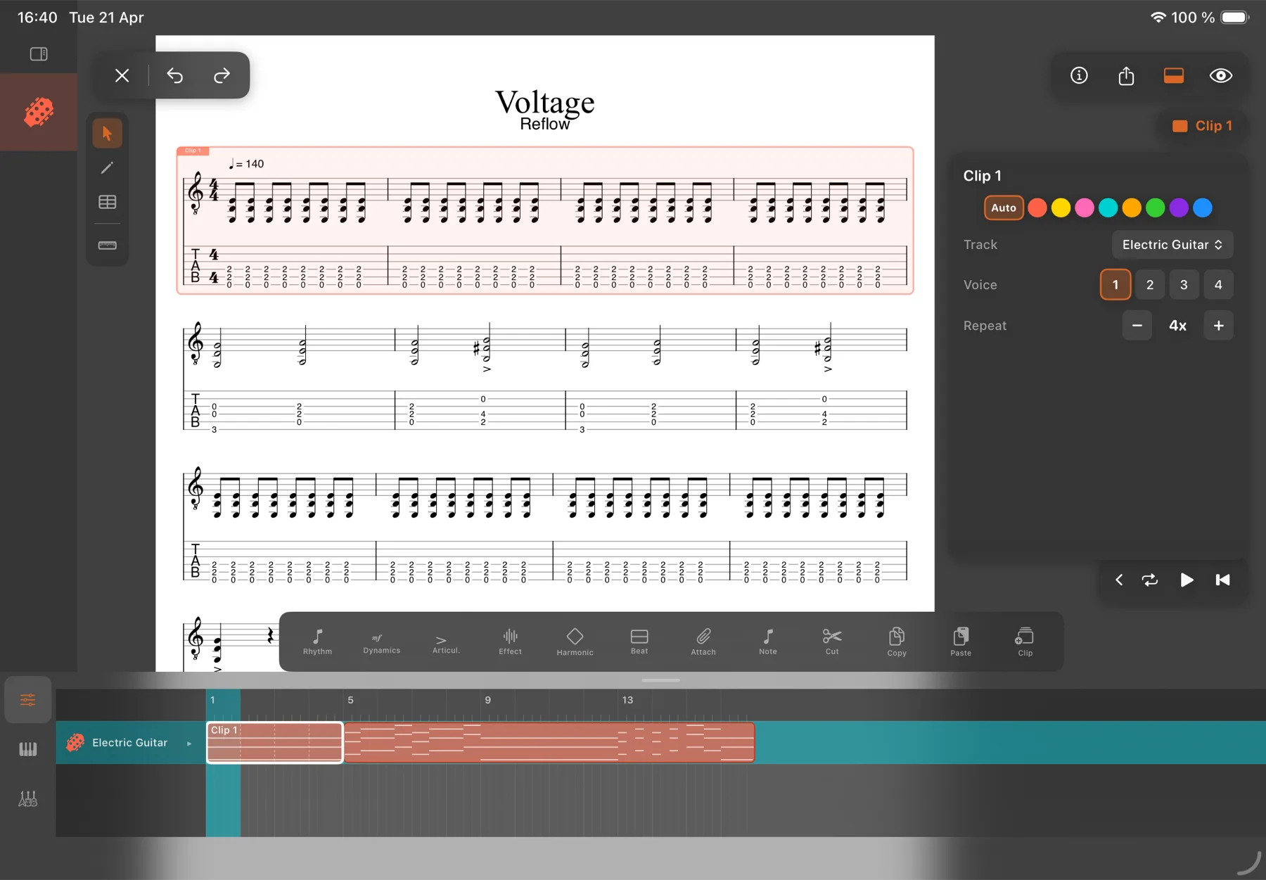Toggle the eye view options
The width and height of the screenshot is (1266, 880).
click(1221, 75)
